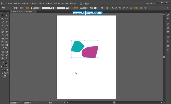Swap fill and stroke colors
This screenshot has height=104, width=171.
pyautogui.click(x=7, y=61)
